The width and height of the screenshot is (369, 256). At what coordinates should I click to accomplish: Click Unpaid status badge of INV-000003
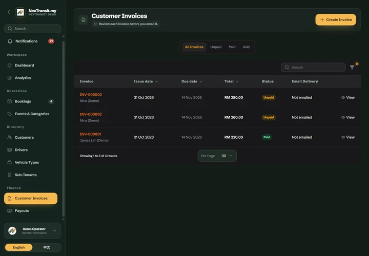[x=269, y=98]
